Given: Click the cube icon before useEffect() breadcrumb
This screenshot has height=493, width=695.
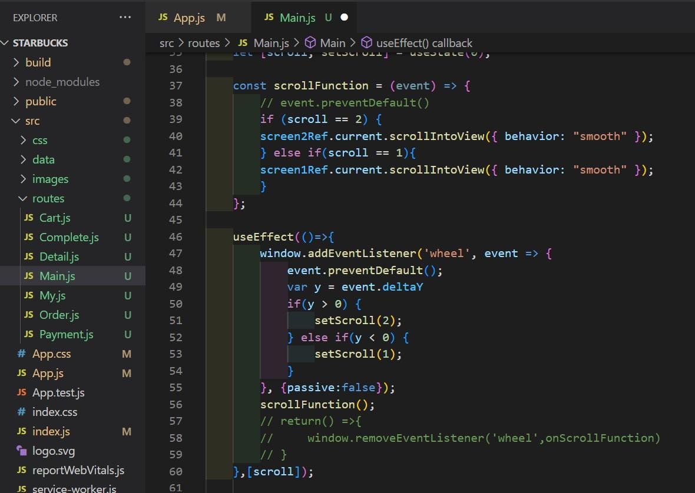Looking at the screenshot, I should [x=366, y=43].
